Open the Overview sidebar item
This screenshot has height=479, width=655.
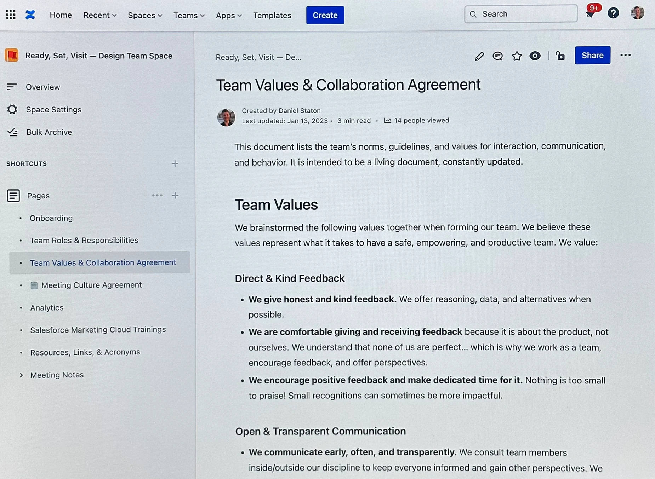click(43, 87)
